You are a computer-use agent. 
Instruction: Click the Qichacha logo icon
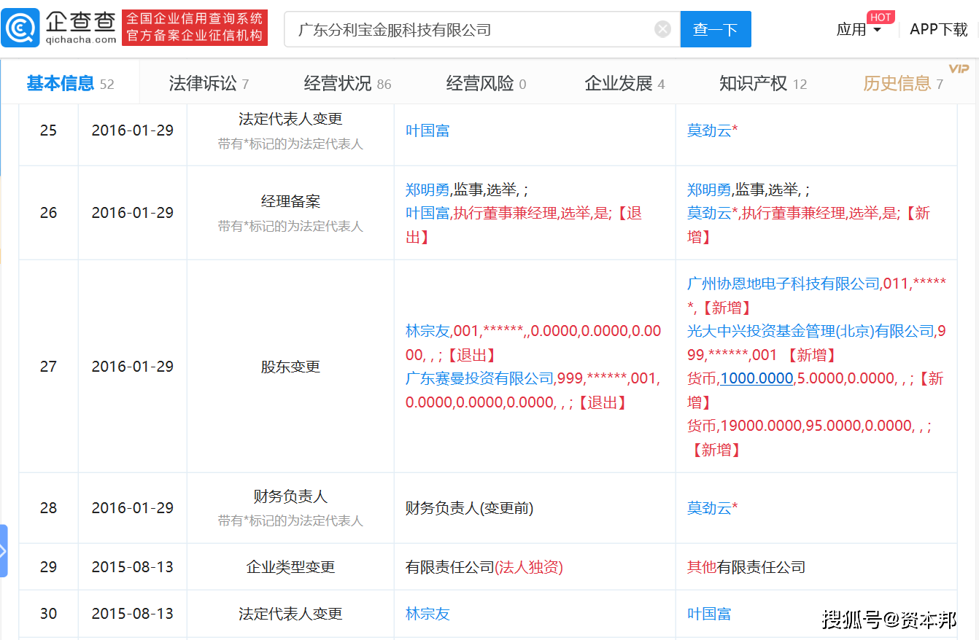(20, 28)
